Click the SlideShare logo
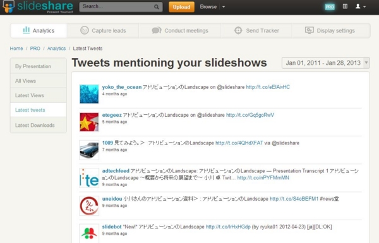379x243 pixels. pos(38,7)
